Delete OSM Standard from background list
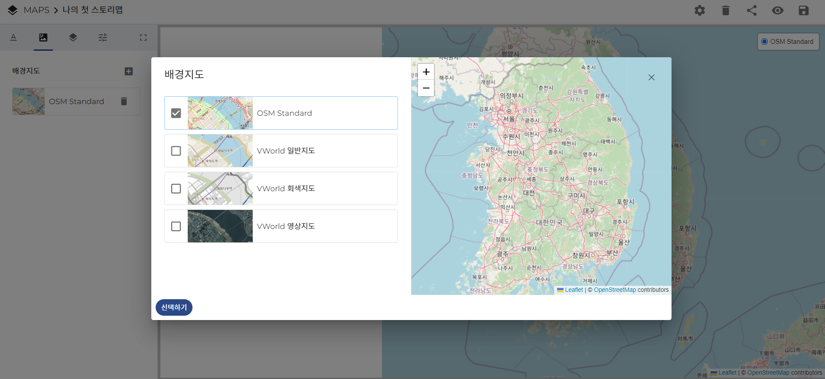 (x=124, y=101)
